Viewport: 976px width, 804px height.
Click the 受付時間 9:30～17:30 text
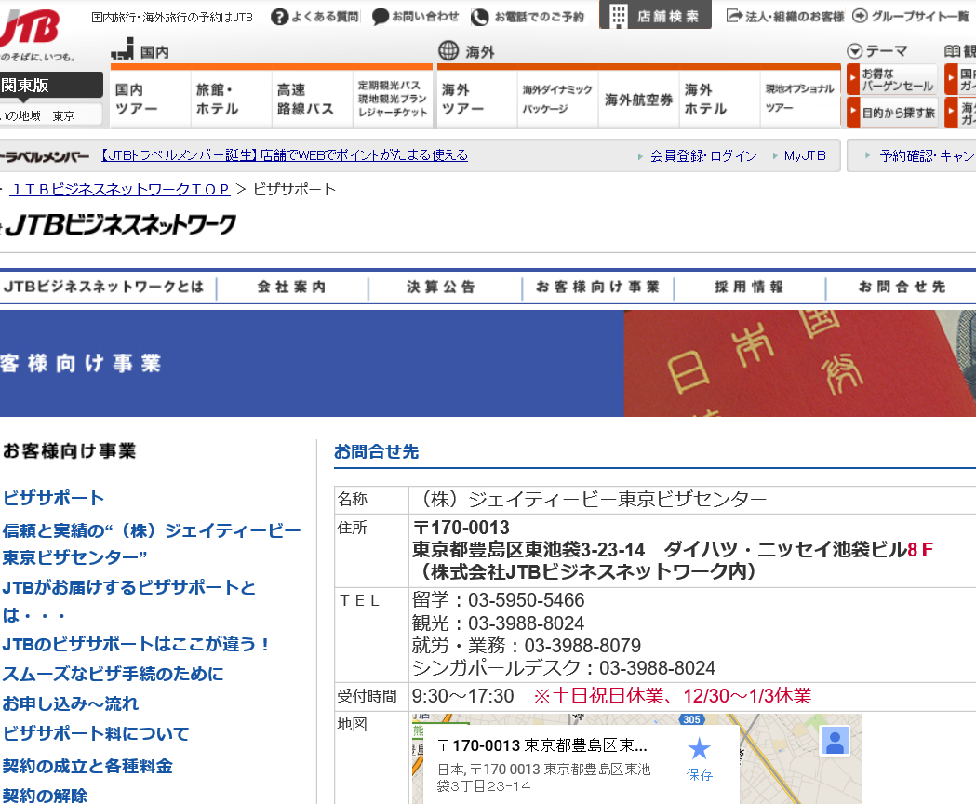463,696
